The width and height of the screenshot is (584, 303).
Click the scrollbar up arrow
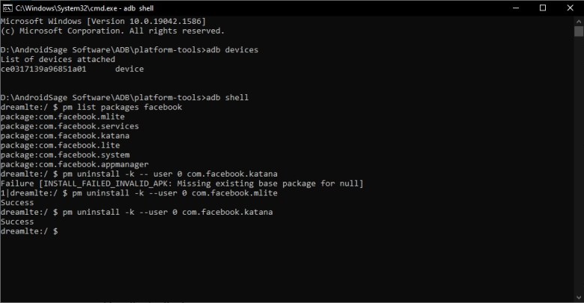click(x=579, y=21)
